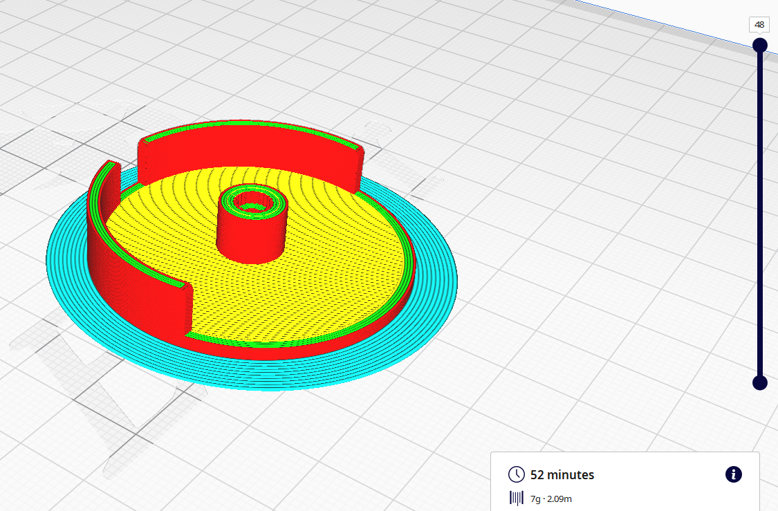Screen dimensions: 778x511
Task: Click the 7g · 2.09m material estimate
Action: pyautogui.click(x=550, y=499)
